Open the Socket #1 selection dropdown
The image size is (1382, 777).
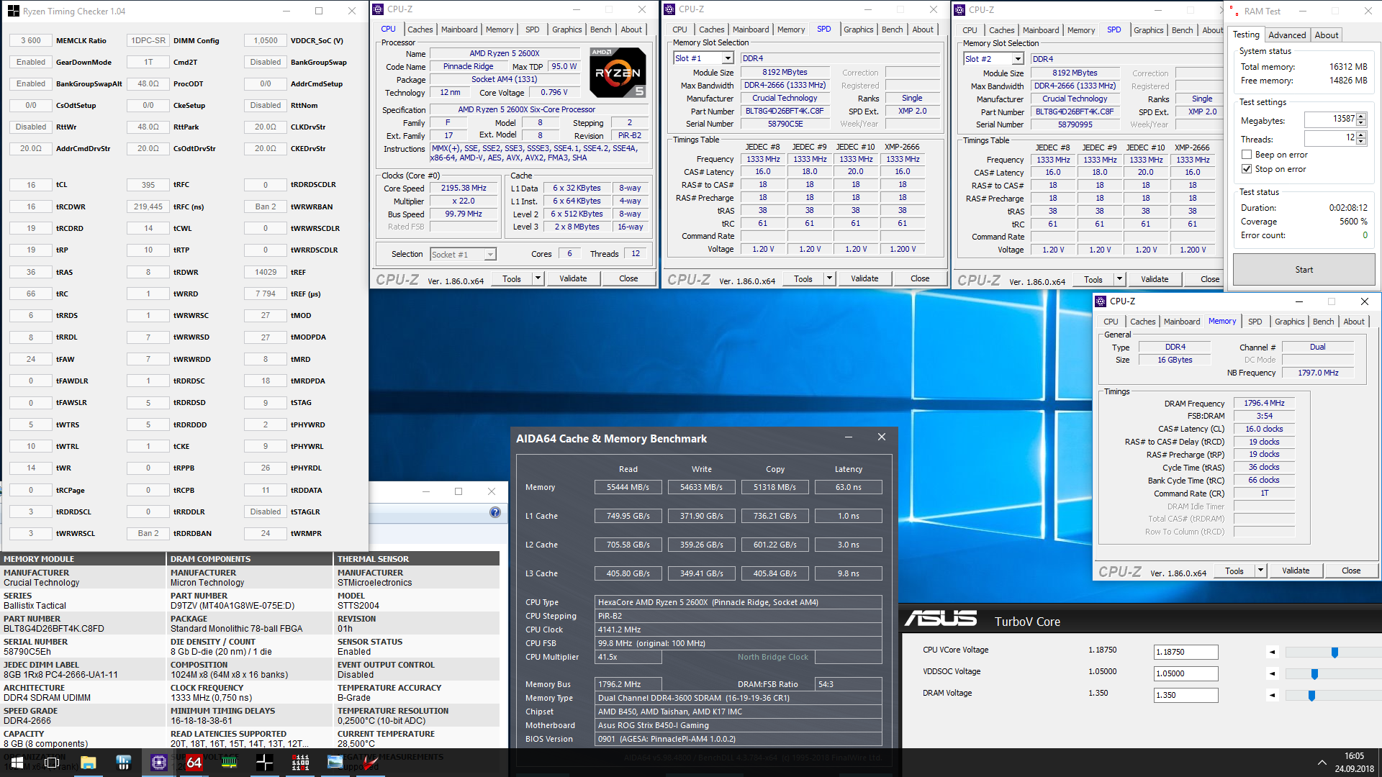pyautogui.click(x=490, y=255)
